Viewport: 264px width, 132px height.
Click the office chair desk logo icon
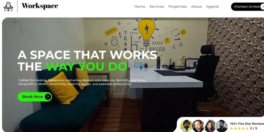tap(8, 7)
